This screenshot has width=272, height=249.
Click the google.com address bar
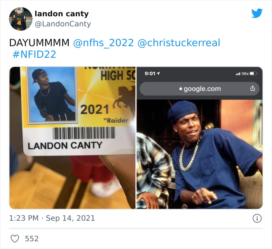(199, 89)
